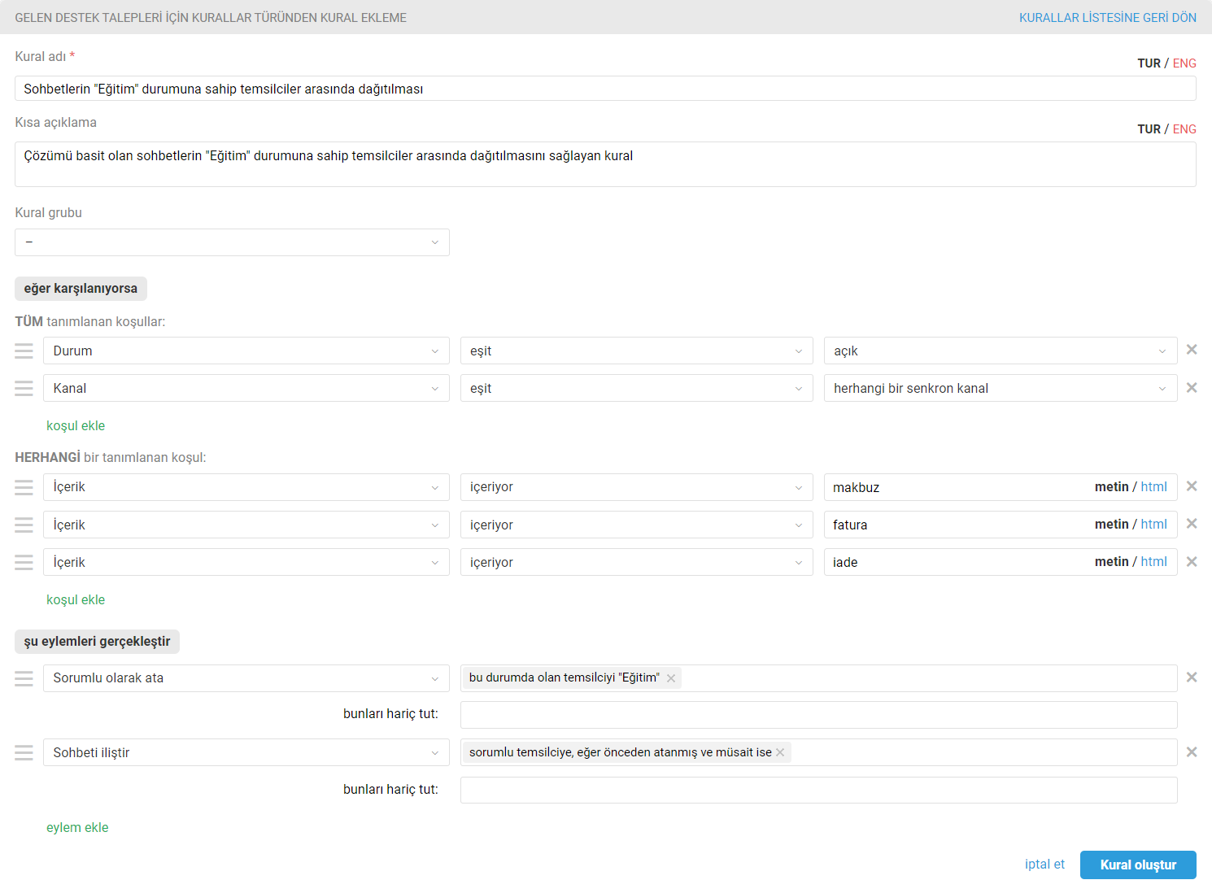Delete the Kanal condition row
The image size is (1212, 893).
click(x=1192, y=388)
